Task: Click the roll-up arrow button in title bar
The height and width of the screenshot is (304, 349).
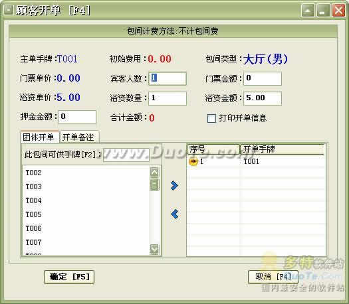Action: (x=308, y=10)
